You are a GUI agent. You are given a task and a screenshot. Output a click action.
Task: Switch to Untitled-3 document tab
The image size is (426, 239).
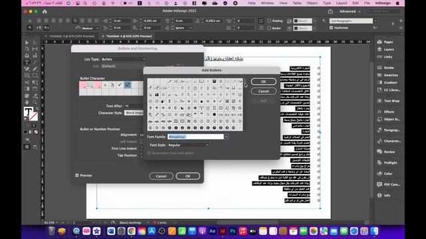point(72,36)
